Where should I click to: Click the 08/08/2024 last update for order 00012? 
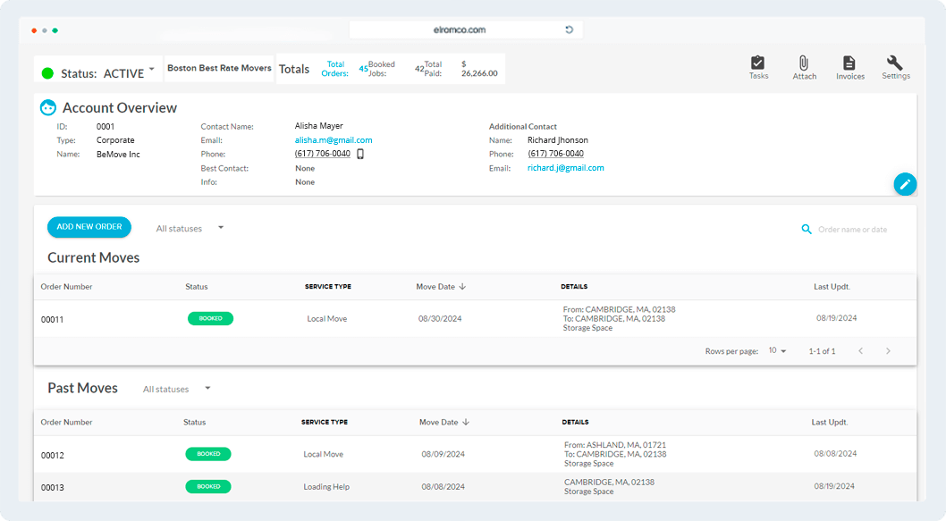tap(835, 453)
